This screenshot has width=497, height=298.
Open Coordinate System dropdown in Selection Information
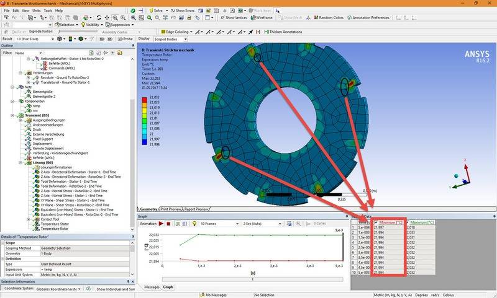[x=58, y=289]
